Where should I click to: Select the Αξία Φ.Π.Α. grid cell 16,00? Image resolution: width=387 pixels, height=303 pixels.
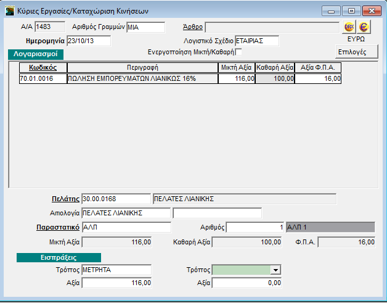point(318,78)
